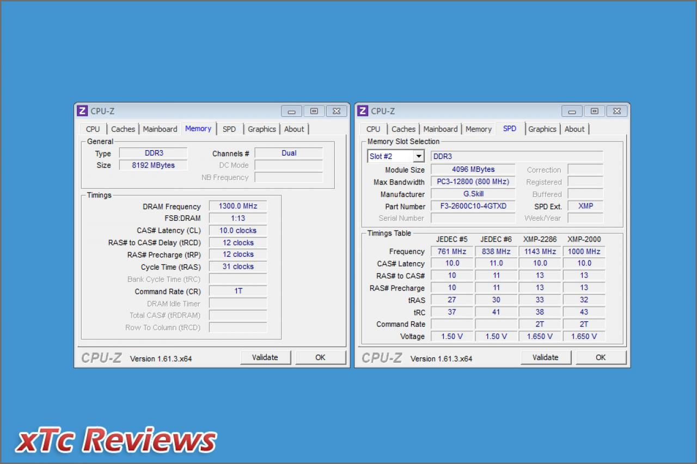697x464 pixels.
Task: Click the G.Skill Manufacturer field
Action: click(x=473, y=194)
